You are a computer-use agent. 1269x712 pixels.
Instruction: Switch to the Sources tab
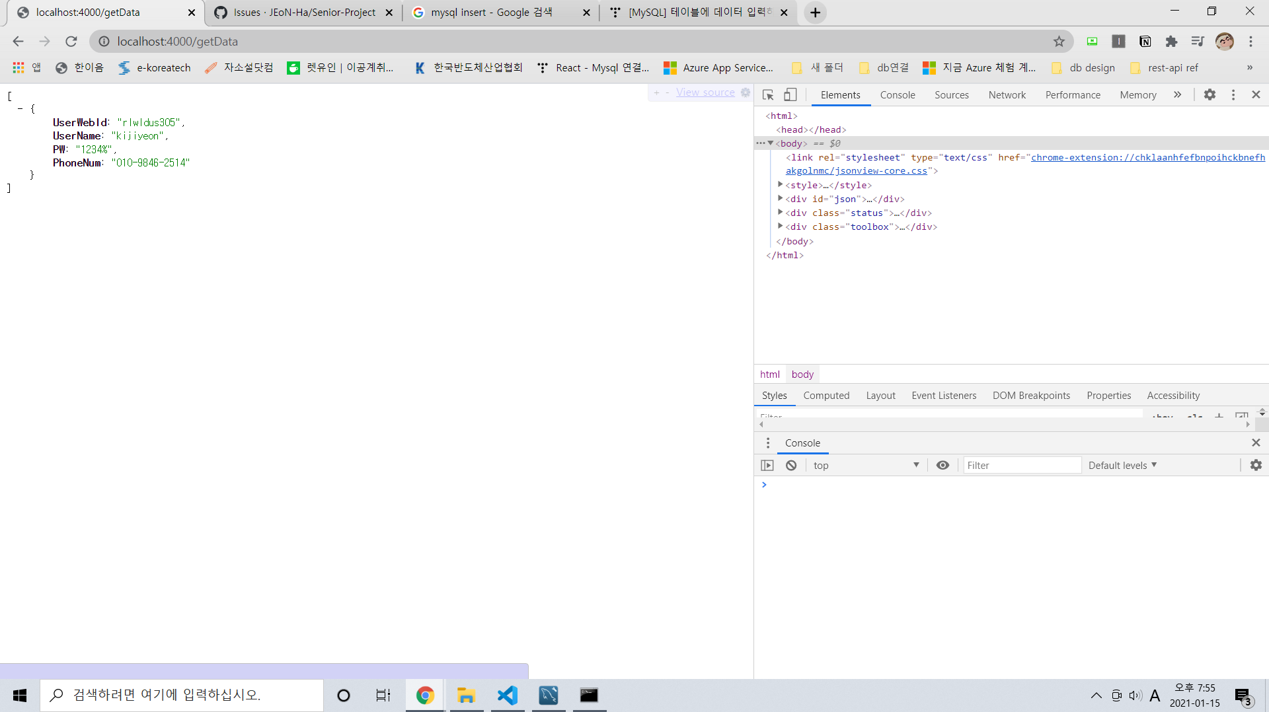[x=951, y=95]
